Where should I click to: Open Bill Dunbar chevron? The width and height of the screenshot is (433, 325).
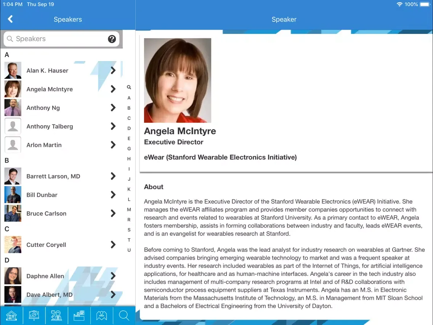[x=113, y=195]
